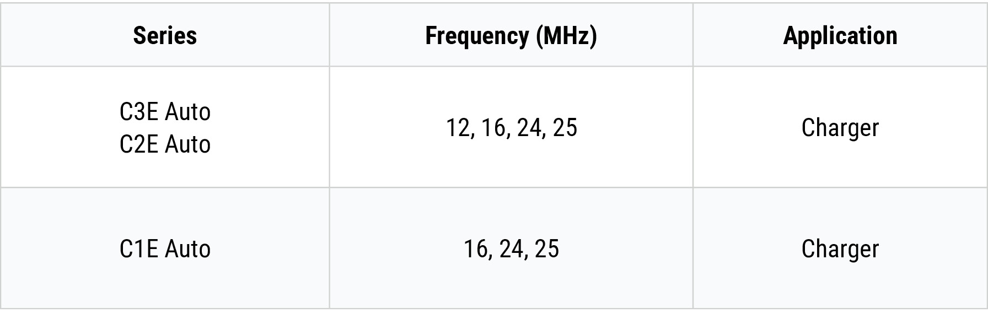Viewport: 988px width, 319px height.
Task: Click the word Frequency in the header
Action: pos(477,36)
